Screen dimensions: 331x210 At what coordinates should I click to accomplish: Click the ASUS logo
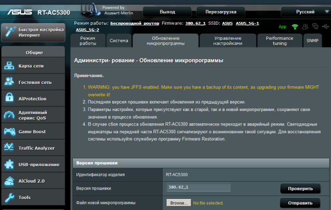pos(20,12)
